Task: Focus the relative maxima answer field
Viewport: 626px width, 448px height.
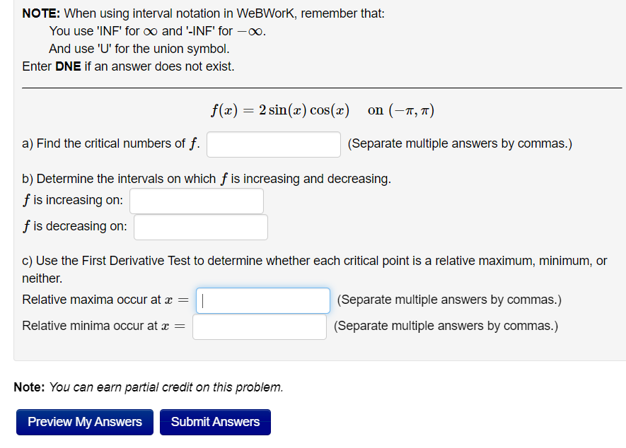Action: 262,300
